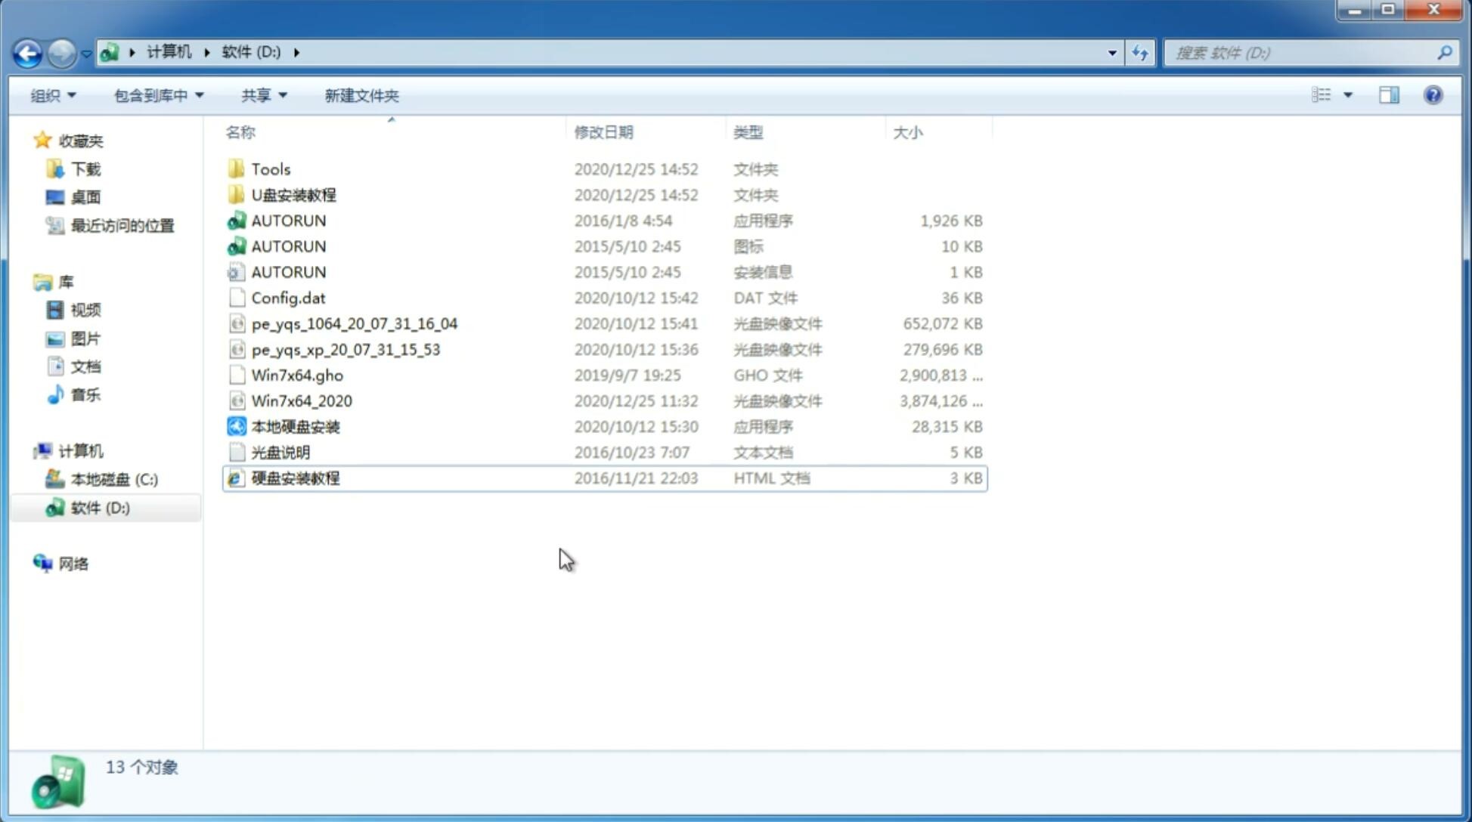Click 新建文件夹 button
Viewport: 1472px width, 822px height.
click(x=361, y=95)
